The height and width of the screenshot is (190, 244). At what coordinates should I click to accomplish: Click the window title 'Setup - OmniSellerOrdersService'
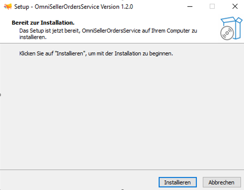point(57,7)
